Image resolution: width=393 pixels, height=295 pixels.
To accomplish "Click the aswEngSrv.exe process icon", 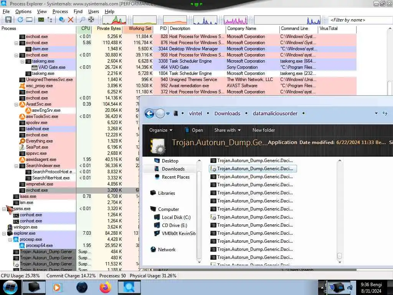I will pos(28,110).
